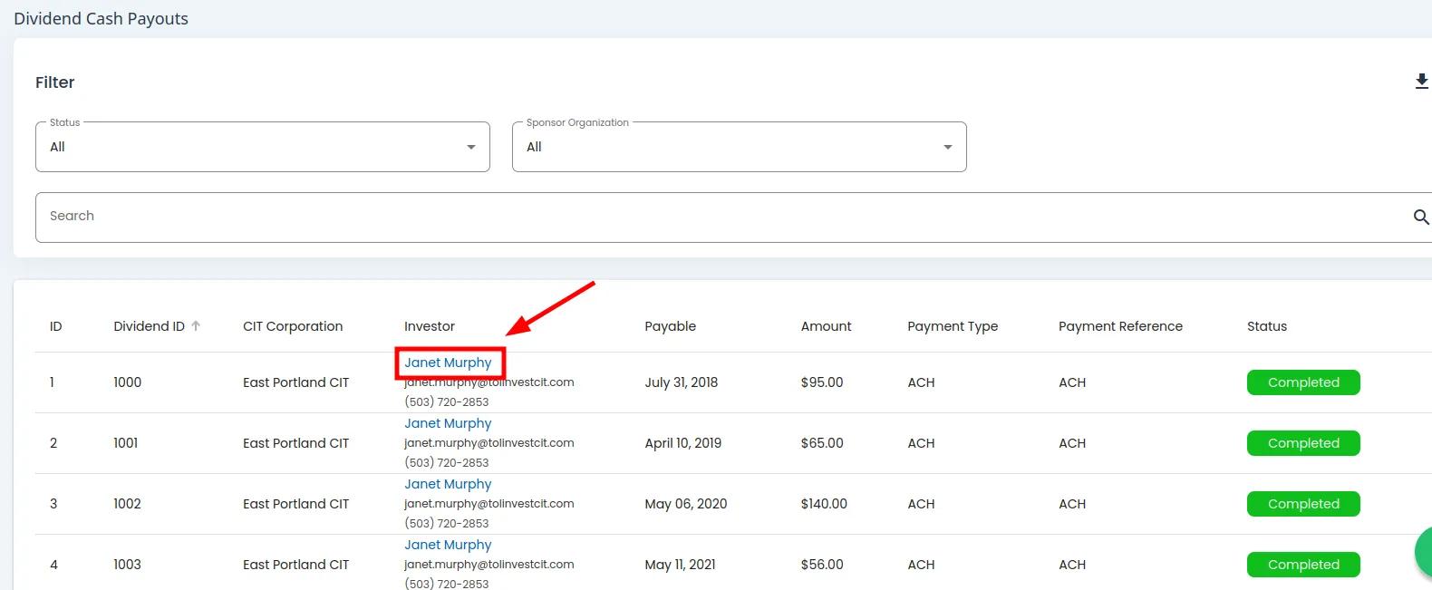Screen dimensions: 1432x590
Task: Sort by the Amount column header
Action: coord(826,326)
